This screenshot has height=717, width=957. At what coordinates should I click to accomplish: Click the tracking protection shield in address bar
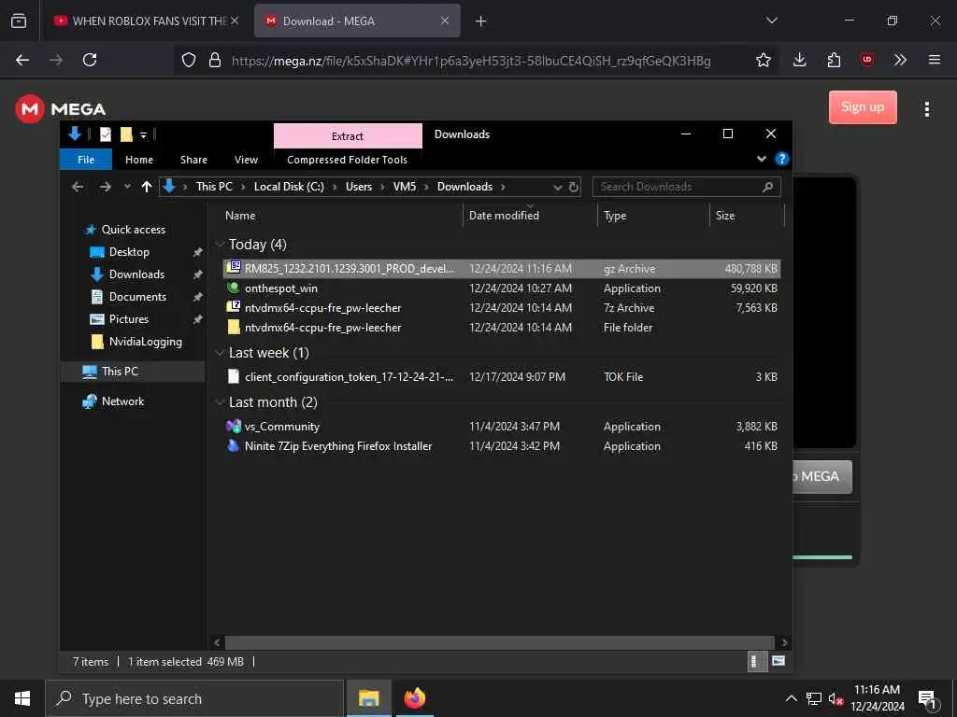189,60
